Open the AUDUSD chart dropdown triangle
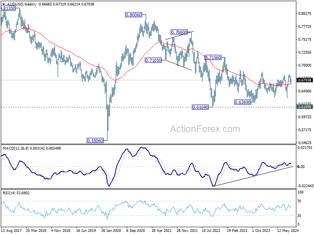This screenshot has width=314, height=235. [x=4, y=4]
